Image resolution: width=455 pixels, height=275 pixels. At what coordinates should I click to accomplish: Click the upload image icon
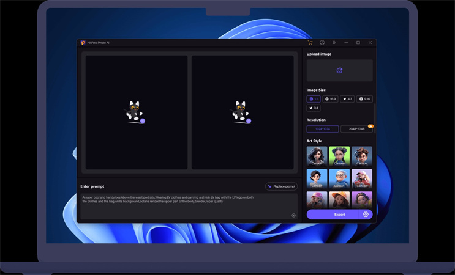[339, 71]
